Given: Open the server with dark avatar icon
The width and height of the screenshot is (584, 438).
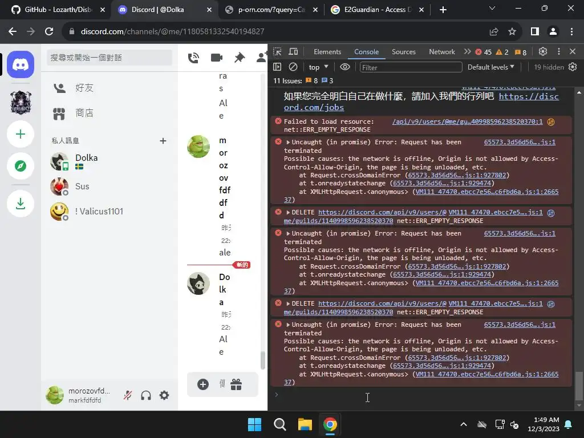Looking at the screenshot, I should click(21, 102).
